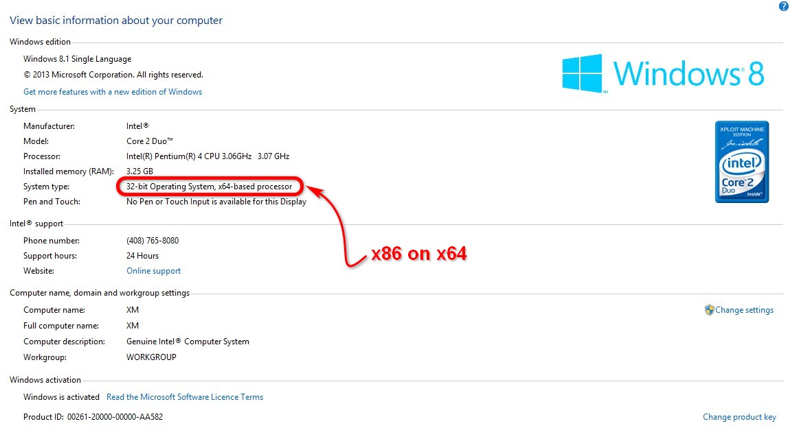Open Get more features with new edition link

click(x=113, y=91)
